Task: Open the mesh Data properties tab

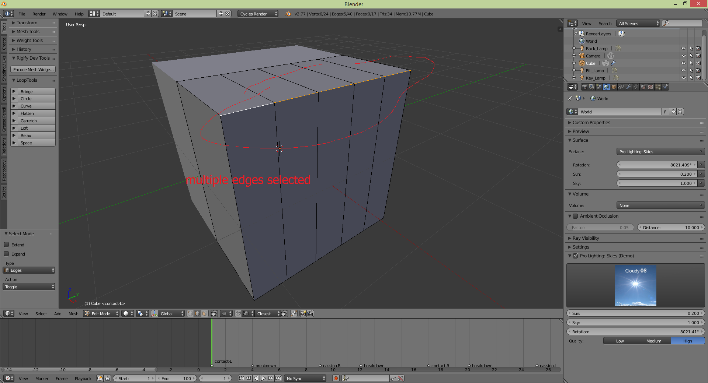Action: tap(636, 87)
